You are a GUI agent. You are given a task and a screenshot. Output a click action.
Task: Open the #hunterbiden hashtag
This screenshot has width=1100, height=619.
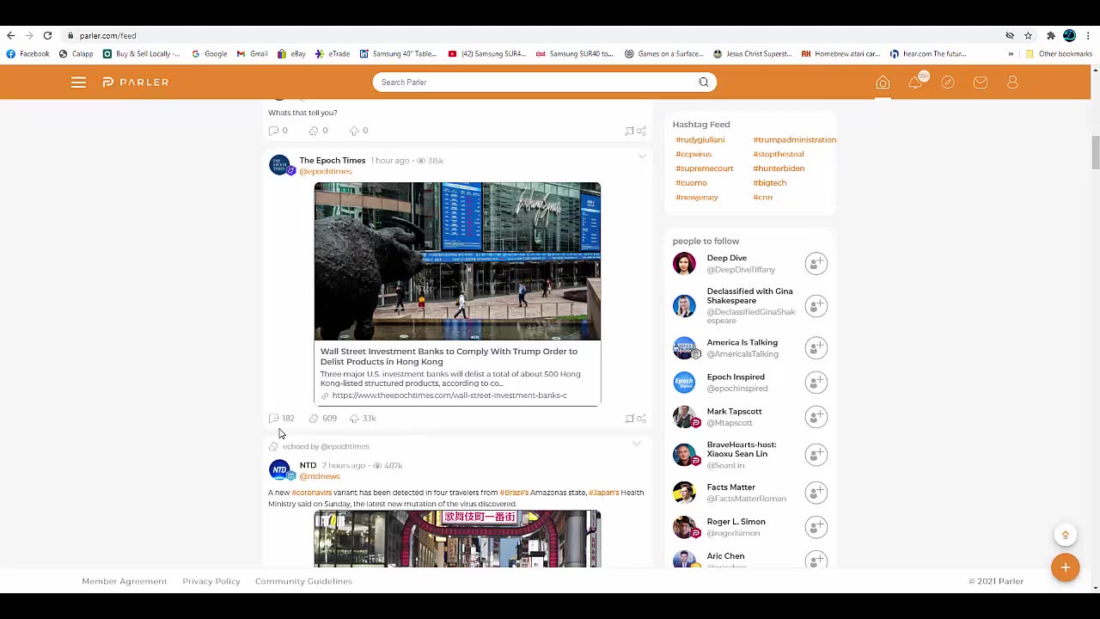779,169
